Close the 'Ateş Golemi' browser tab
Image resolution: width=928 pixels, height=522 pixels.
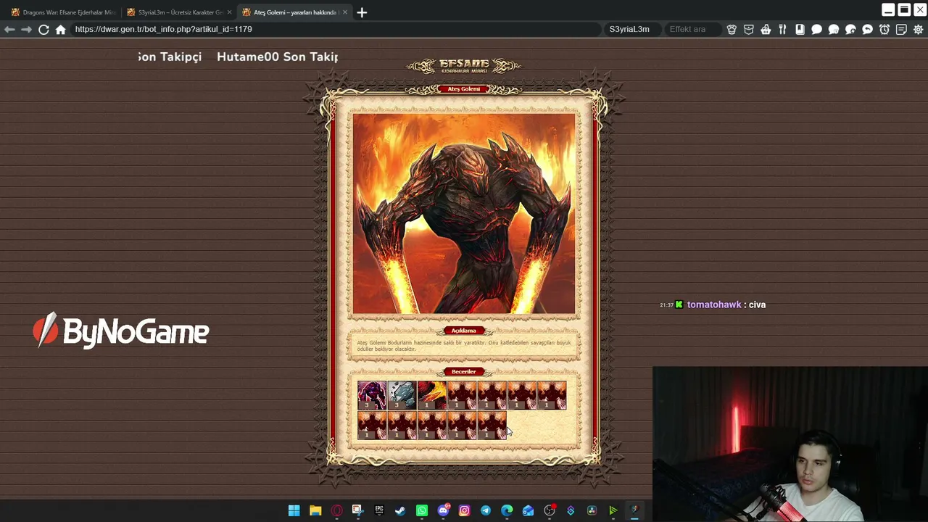(345, 12)
